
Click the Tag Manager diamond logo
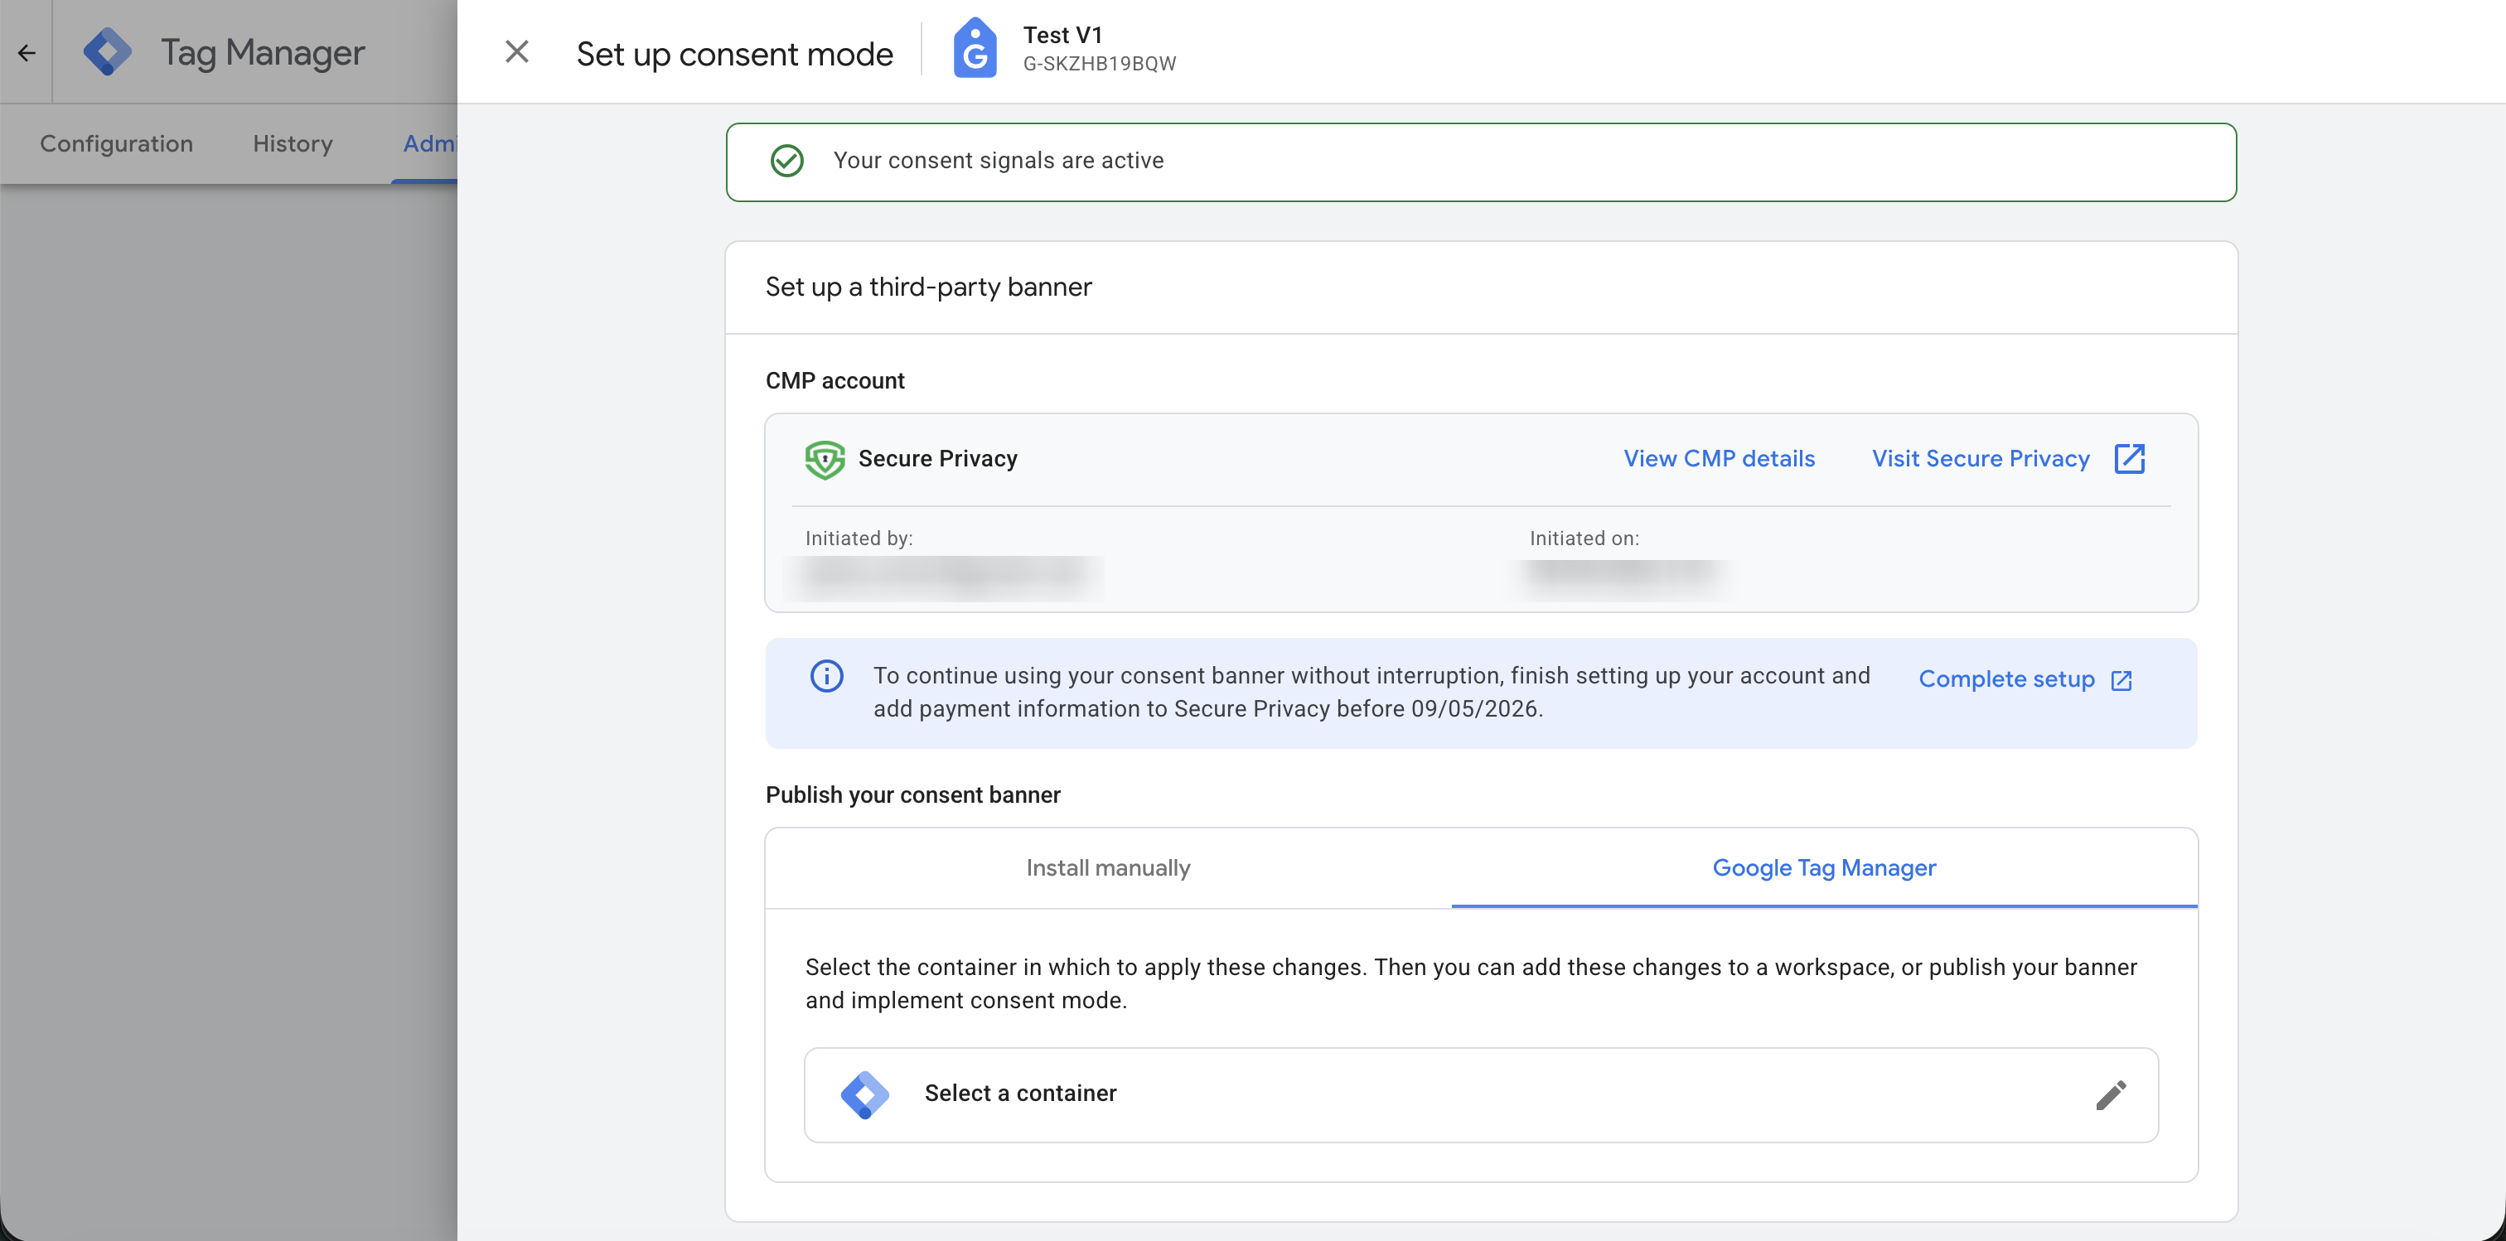tap(107, 51)
